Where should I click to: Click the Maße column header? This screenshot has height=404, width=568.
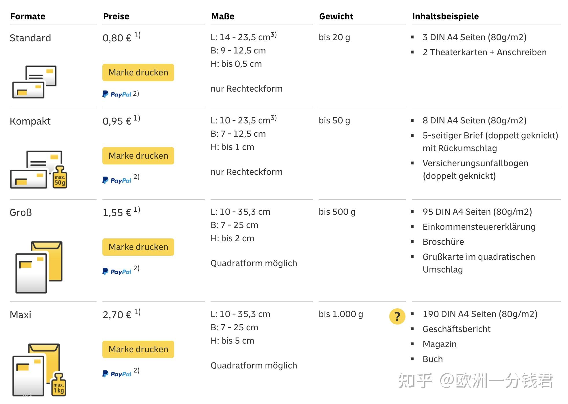(x=223, y=16)
